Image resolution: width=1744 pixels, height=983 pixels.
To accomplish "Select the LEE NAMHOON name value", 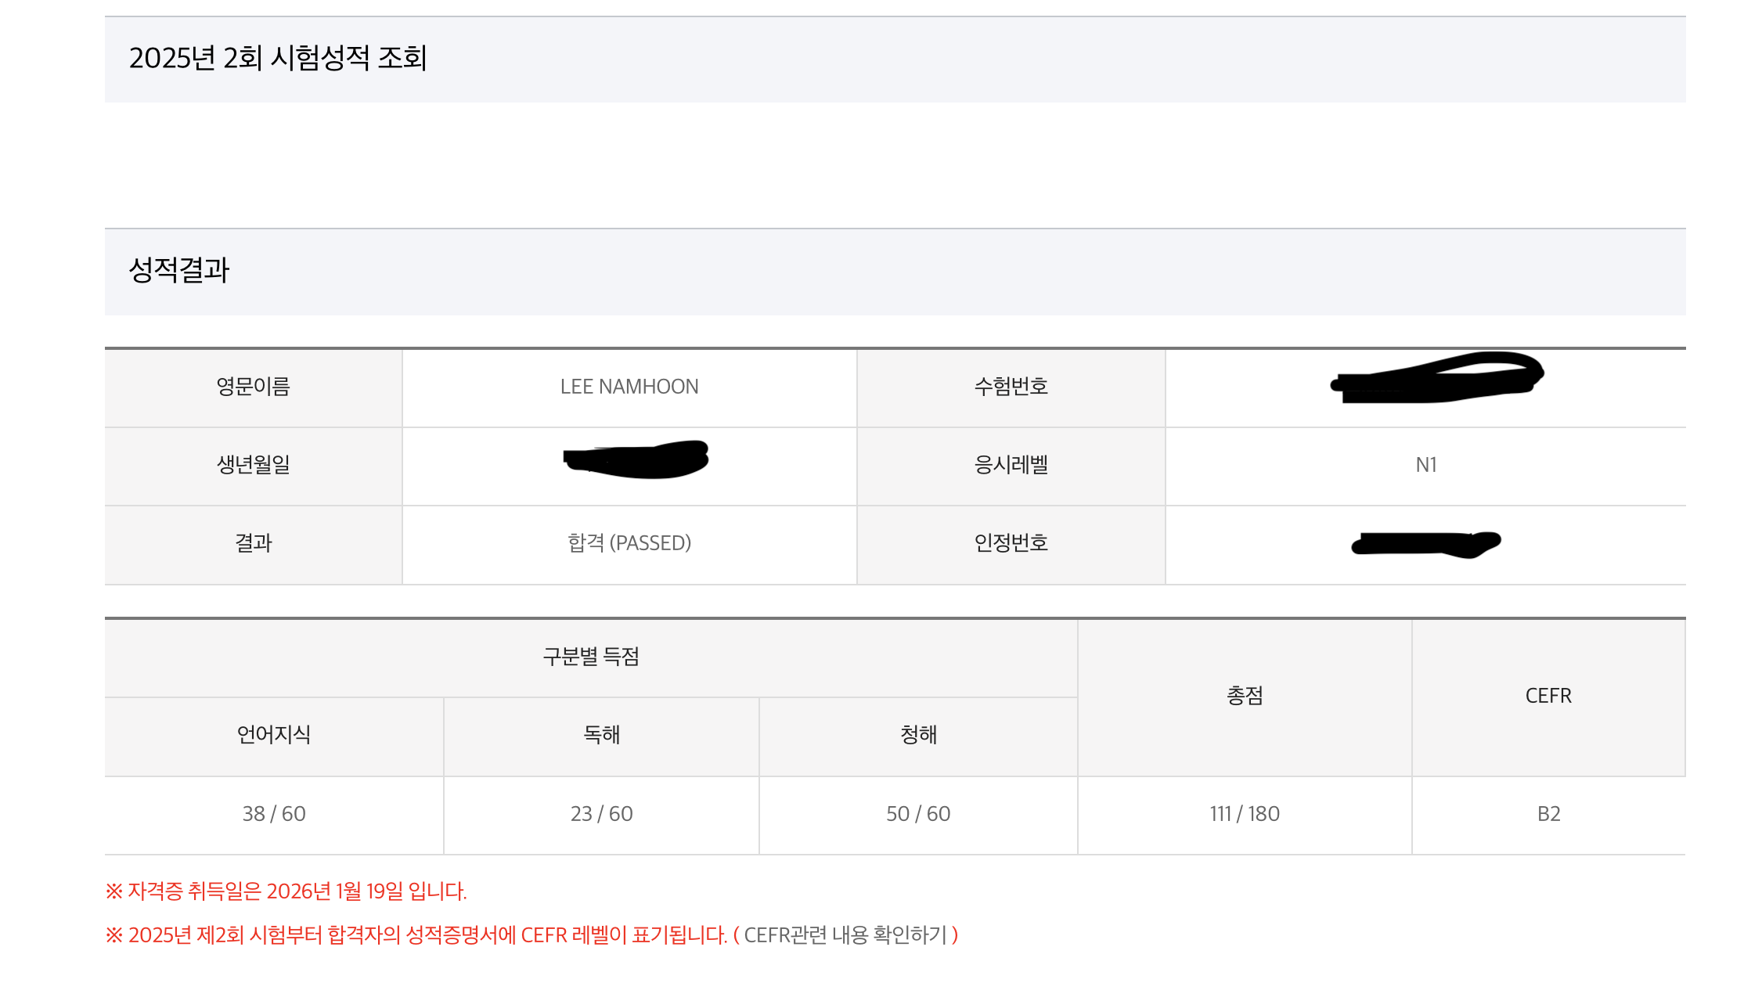I will (629, 387).
